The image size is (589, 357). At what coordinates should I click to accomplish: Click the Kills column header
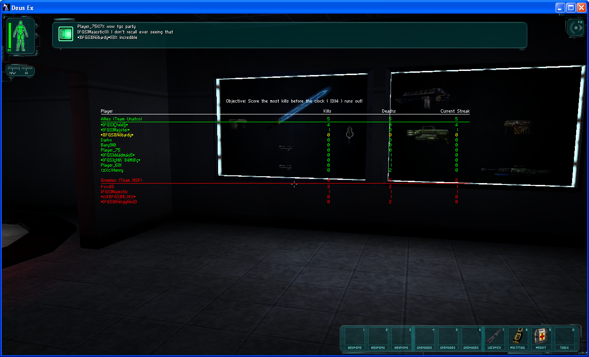tap(327, 111)
